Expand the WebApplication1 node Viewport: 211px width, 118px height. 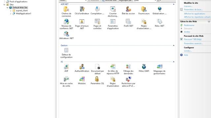[11, 13]
